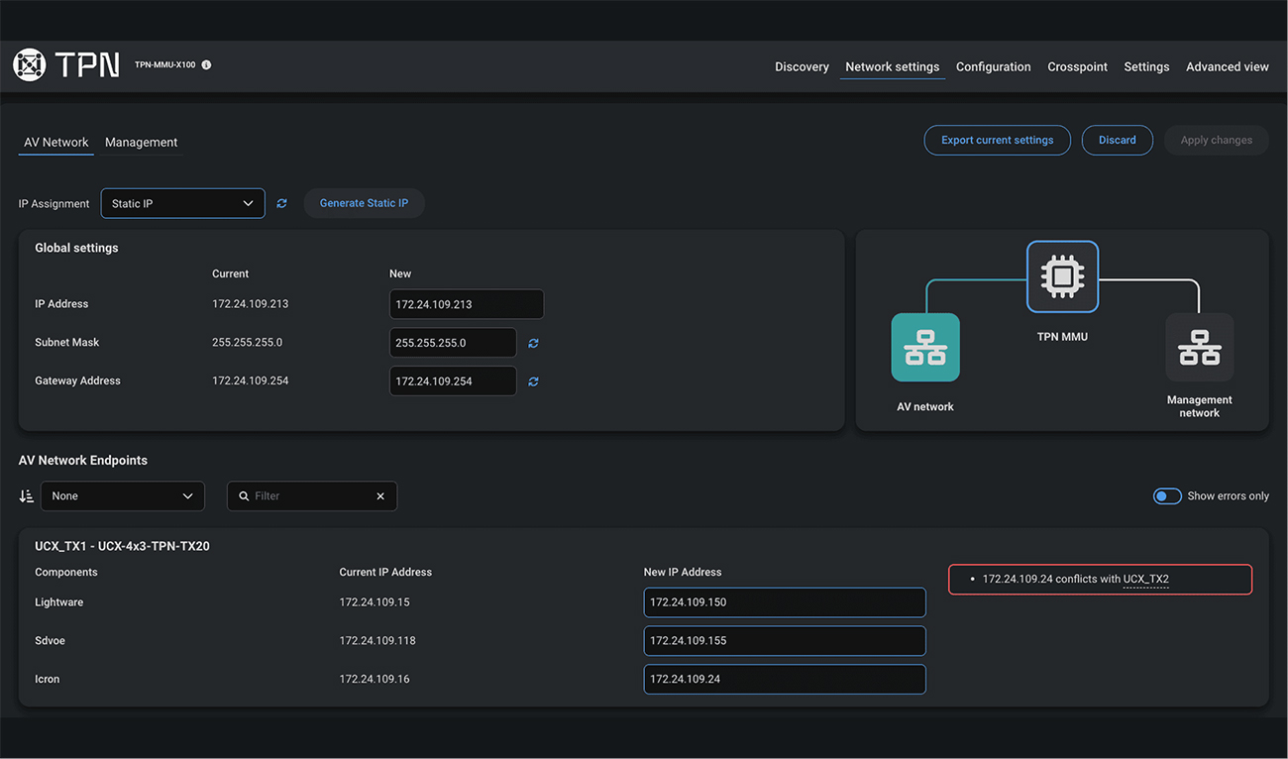The height and width of the screenshot is (759, 1288).
Task: Expand the None sort dropdown
Action: [122, 495]
